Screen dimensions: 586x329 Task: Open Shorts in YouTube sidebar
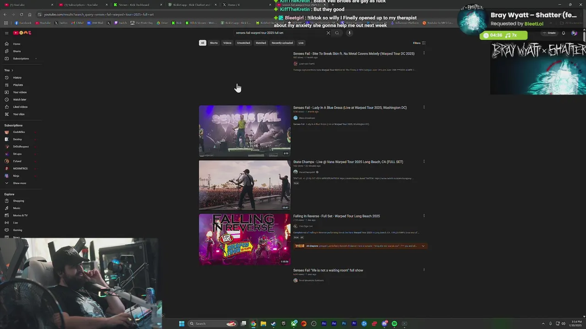21,51
